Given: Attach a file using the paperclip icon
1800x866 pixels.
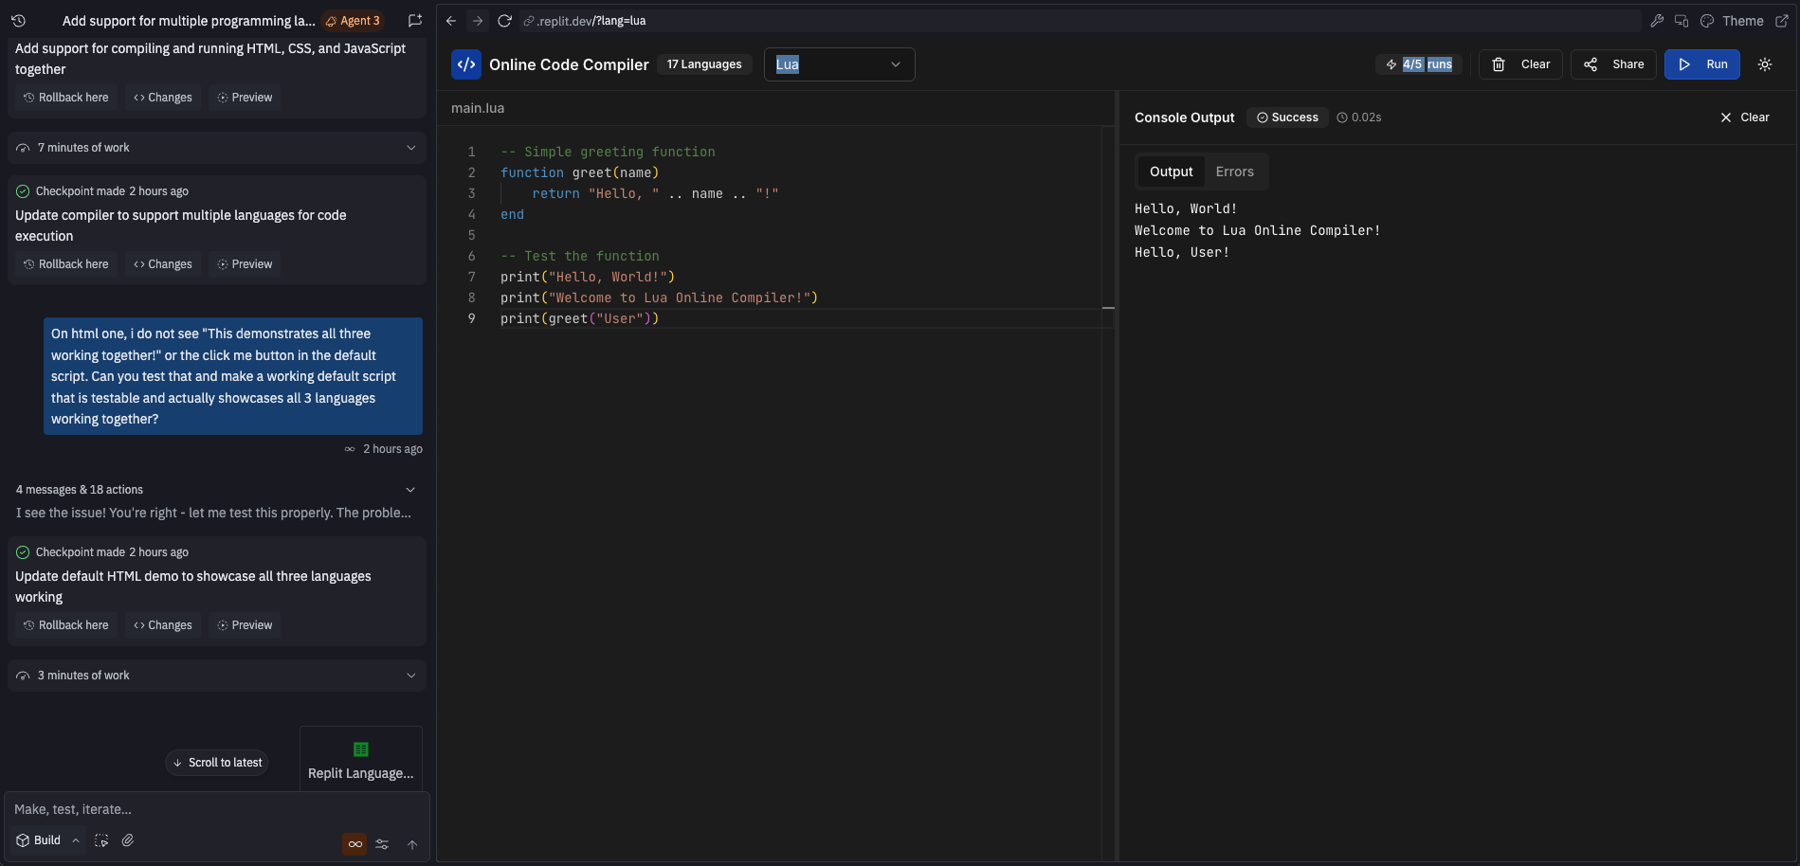Looking at the screenshot, I should tap(128, 840).
